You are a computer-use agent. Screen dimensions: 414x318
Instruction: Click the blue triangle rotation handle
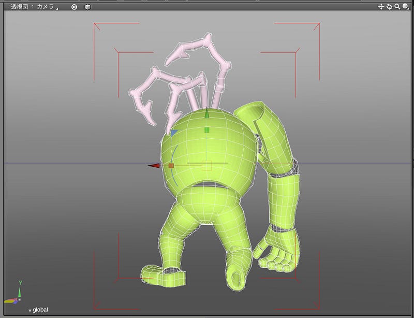tap(174, 132)
